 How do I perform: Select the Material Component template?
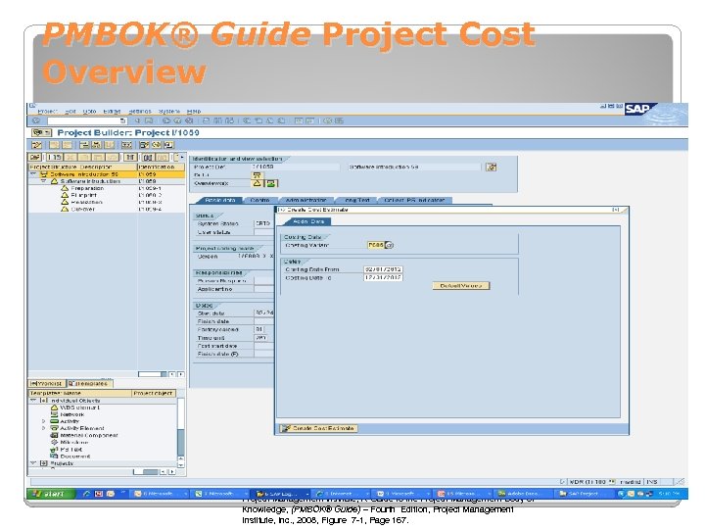88,435
